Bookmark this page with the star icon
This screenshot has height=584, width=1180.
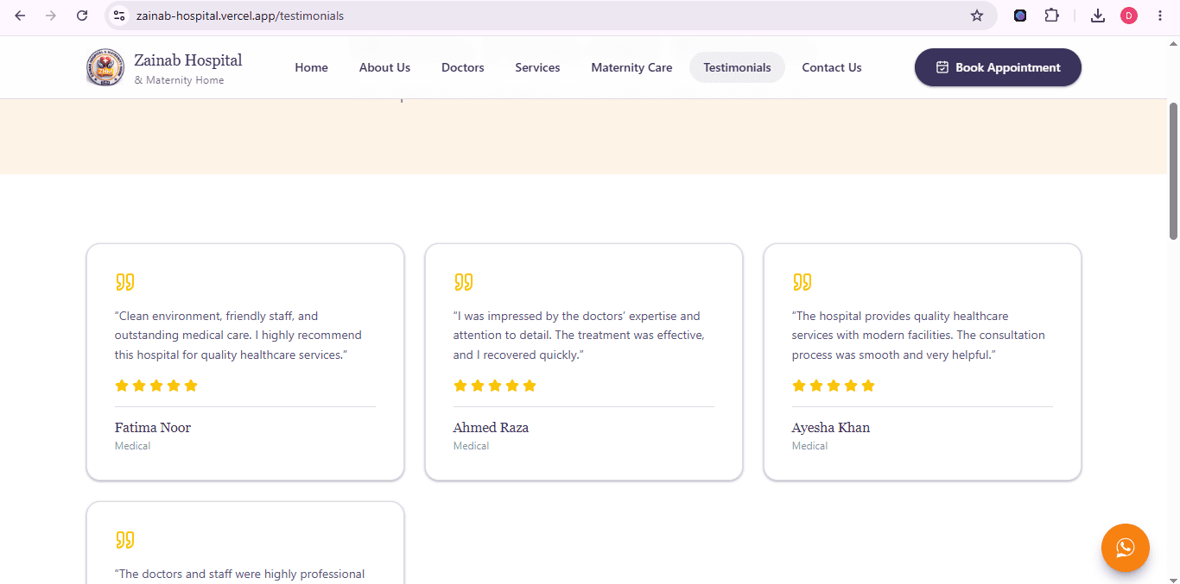pyautogui.click(x=977, y=16)
